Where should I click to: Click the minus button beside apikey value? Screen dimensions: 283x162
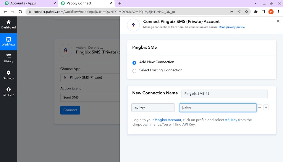tap(260, 107)
